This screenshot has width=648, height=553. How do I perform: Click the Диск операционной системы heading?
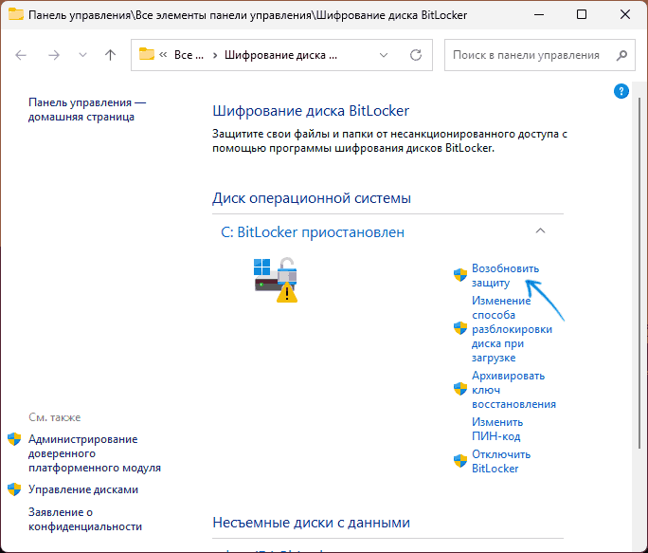tap(312, 198)
